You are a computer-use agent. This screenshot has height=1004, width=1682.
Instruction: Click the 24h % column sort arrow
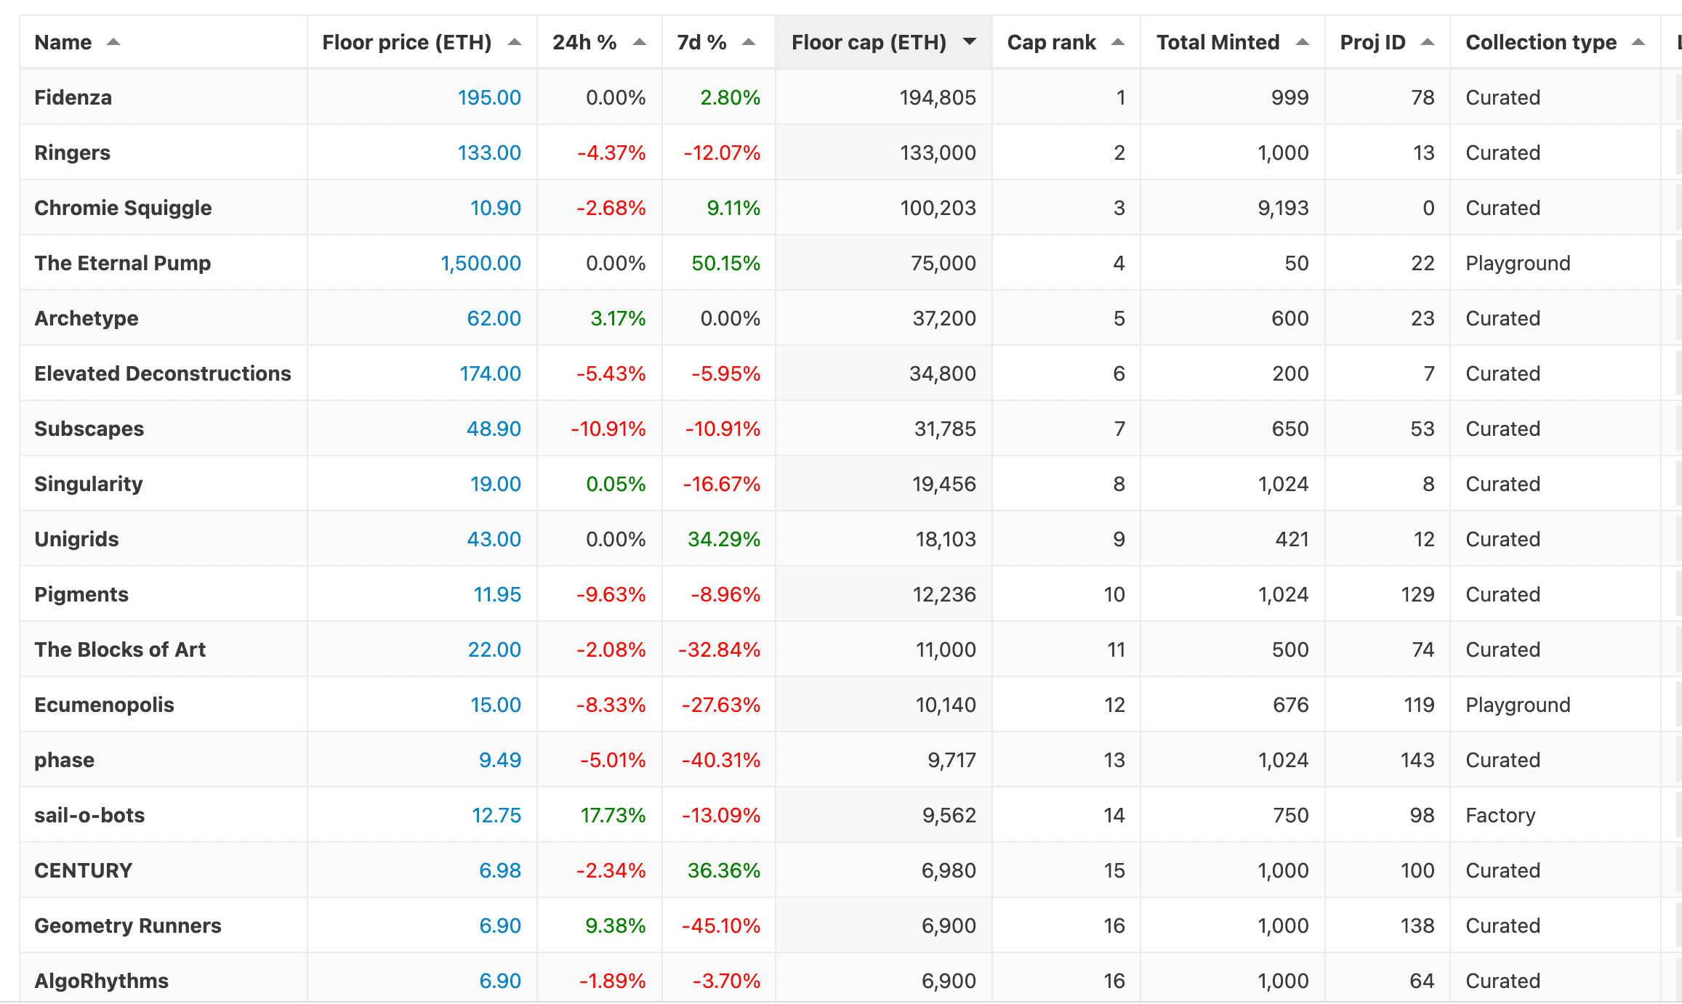point(639,42)
